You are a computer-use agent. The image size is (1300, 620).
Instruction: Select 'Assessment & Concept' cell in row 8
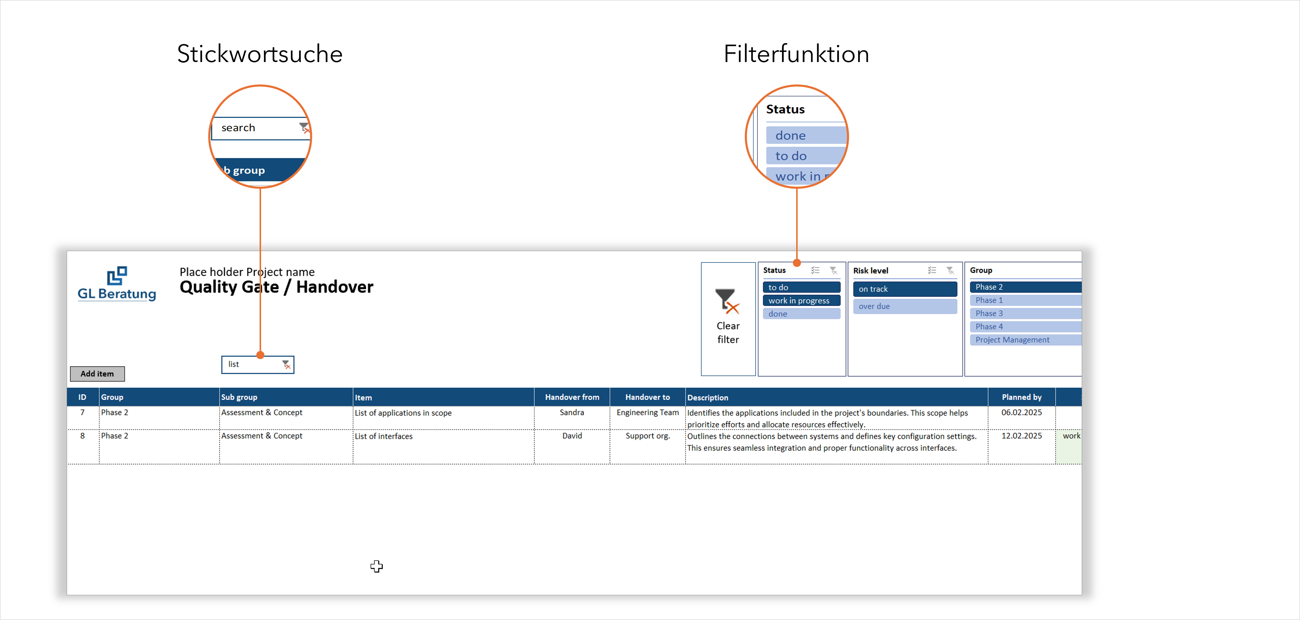[286, 446]
